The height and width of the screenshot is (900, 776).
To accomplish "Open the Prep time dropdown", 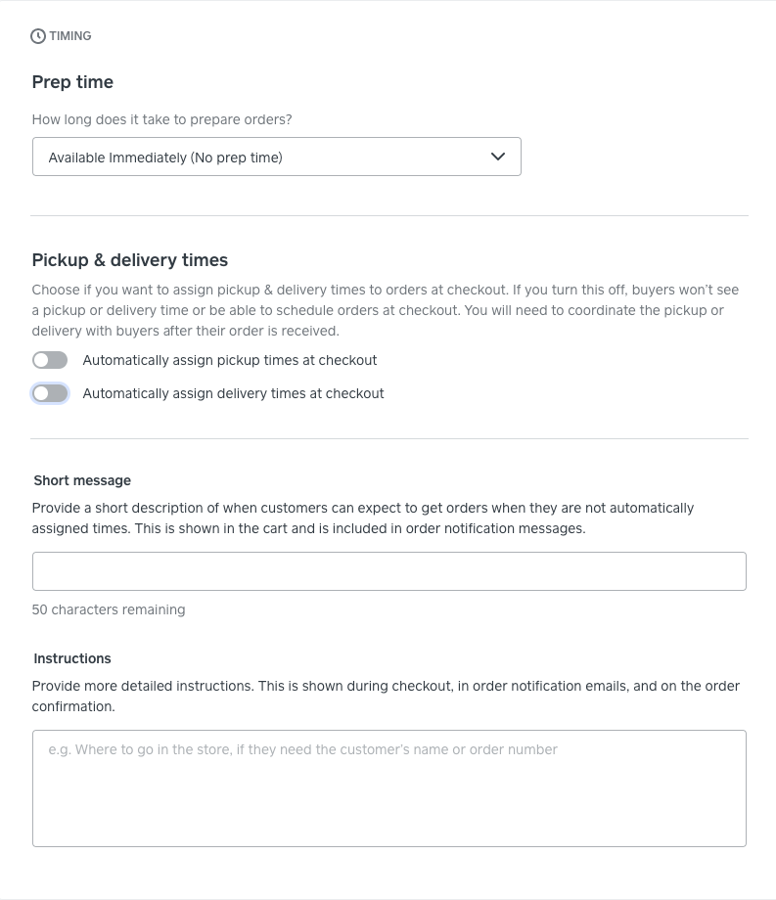I will (x=276, y=157).
